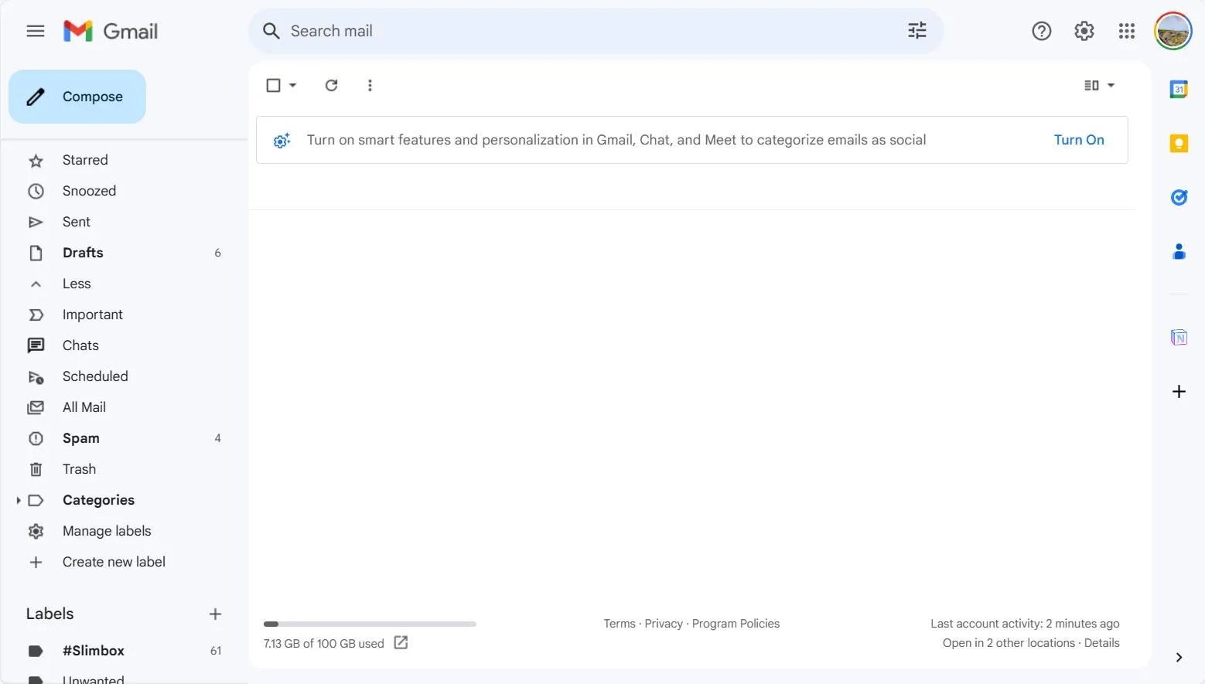Open the Drafts folder
This screenshot has width=1205, height=684.
(82, 253)
